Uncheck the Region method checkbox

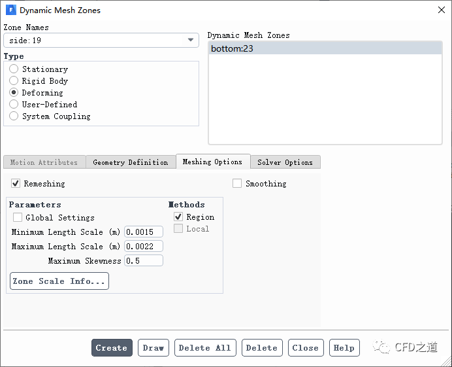(178, 217)
